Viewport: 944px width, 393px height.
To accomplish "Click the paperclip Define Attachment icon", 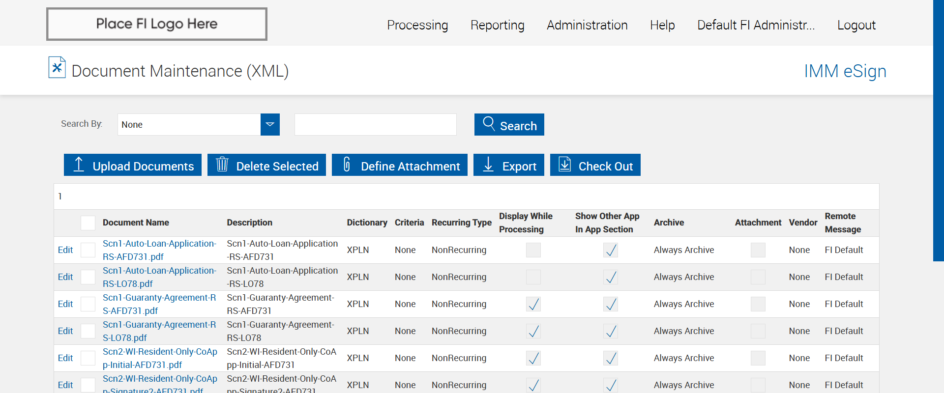I will 347,165.
